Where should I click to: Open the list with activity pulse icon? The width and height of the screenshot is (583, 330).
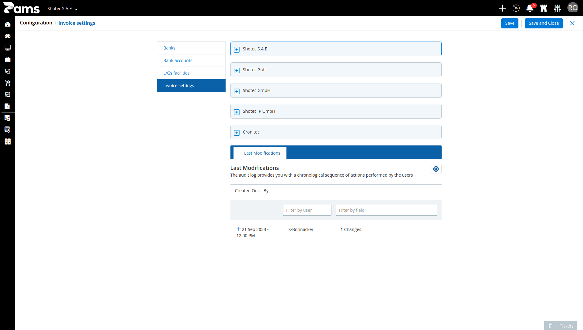[x=8, y=130]
